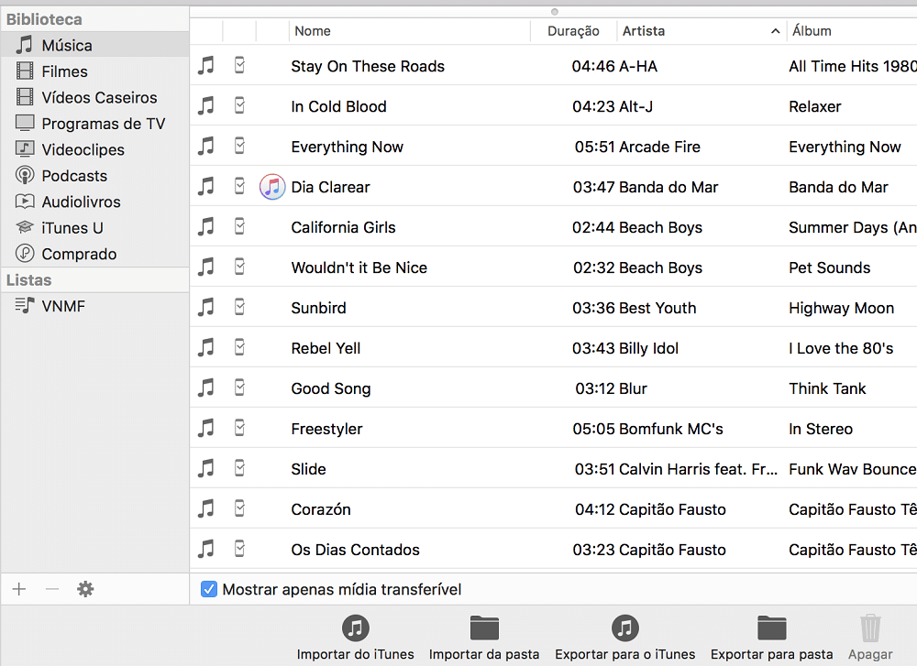Click the Podcasts icon in sidebar
The image size is (917, 666).
[x=25, y=175]
